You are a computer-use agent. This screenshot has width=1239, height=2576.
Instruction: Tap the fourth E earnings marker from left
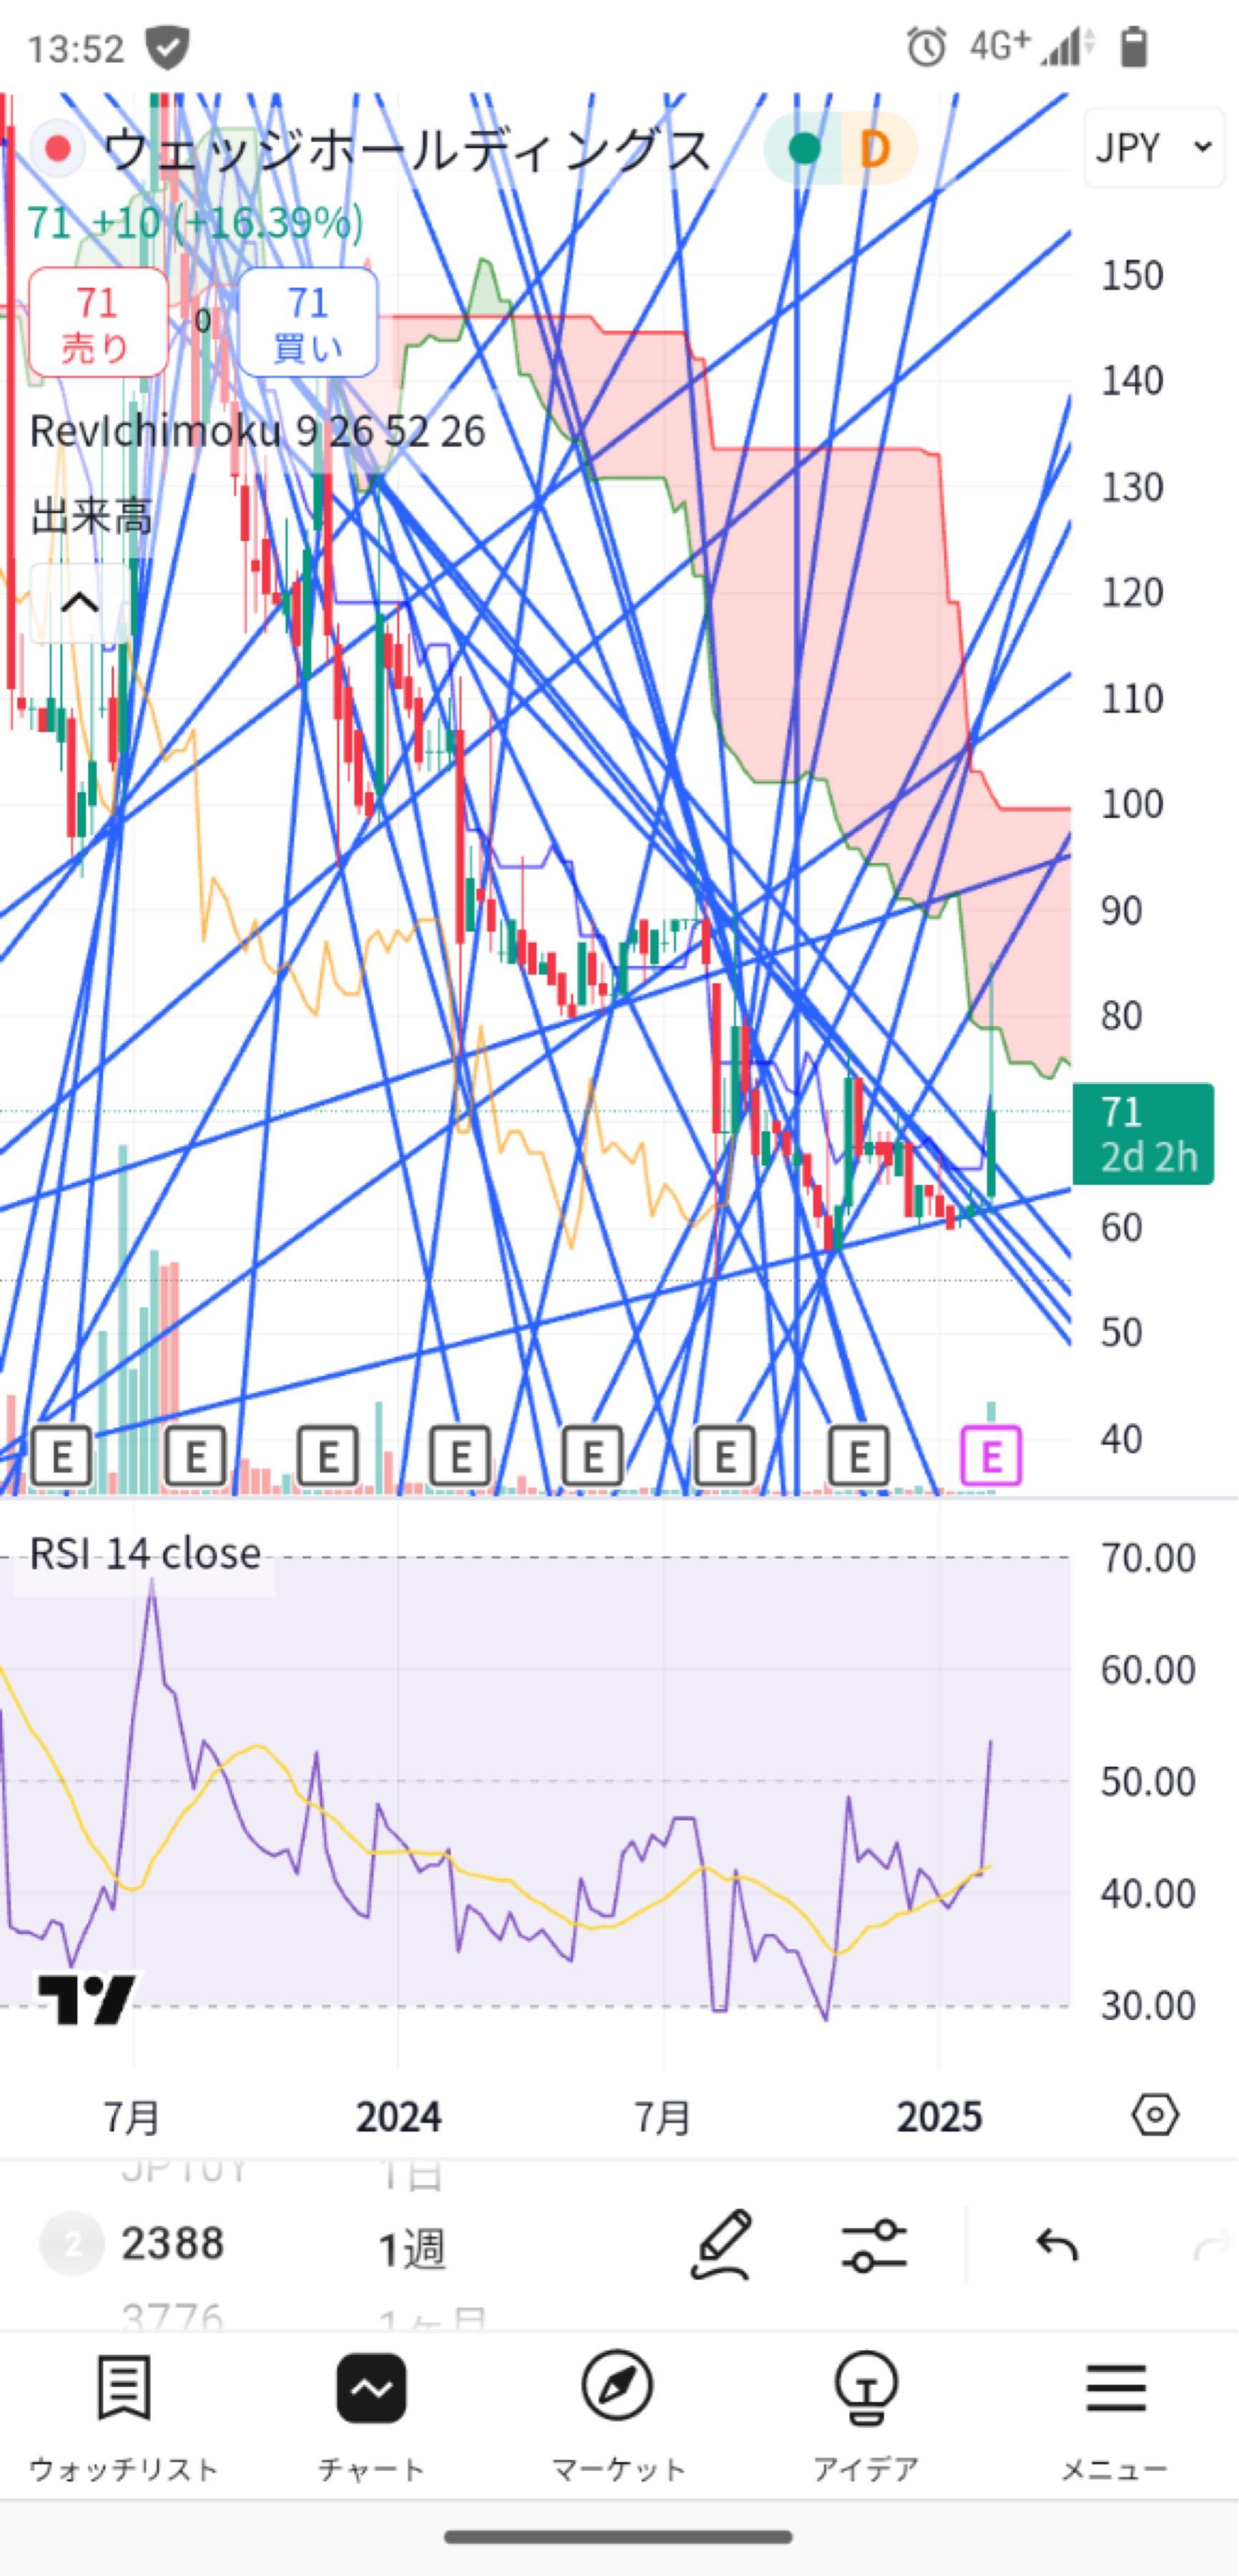[x=460, y=1456]
